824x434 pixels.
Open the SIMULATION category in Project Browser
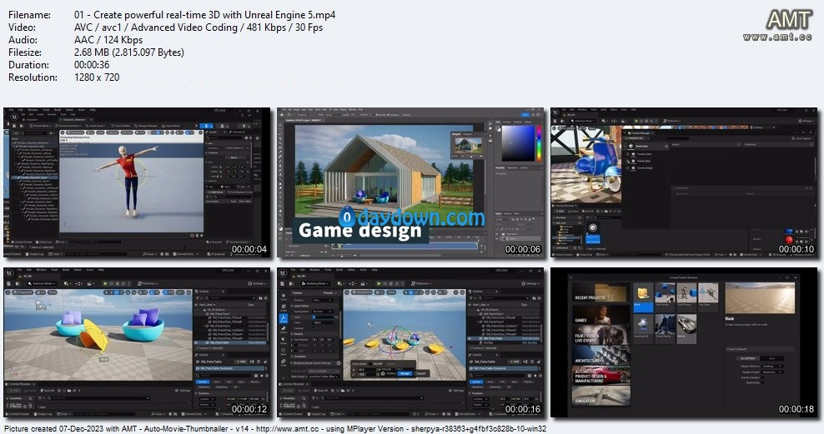coord(601,396)
